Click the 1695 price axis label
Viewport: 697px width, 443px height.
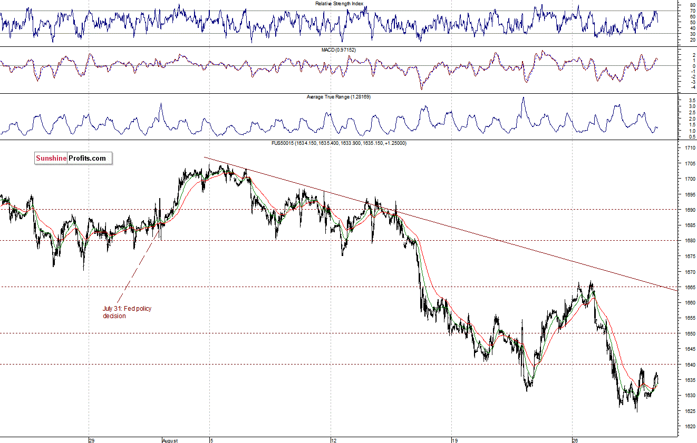[x=690, y=194]
